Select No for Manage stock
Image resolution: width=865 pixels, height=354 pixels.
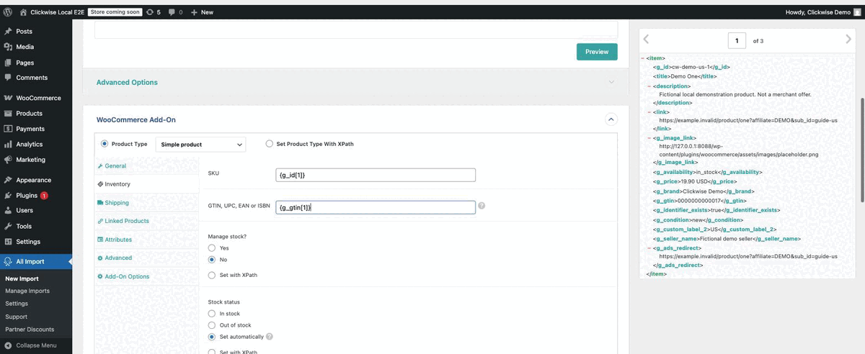pyautogui.click(x=212, y=259)
